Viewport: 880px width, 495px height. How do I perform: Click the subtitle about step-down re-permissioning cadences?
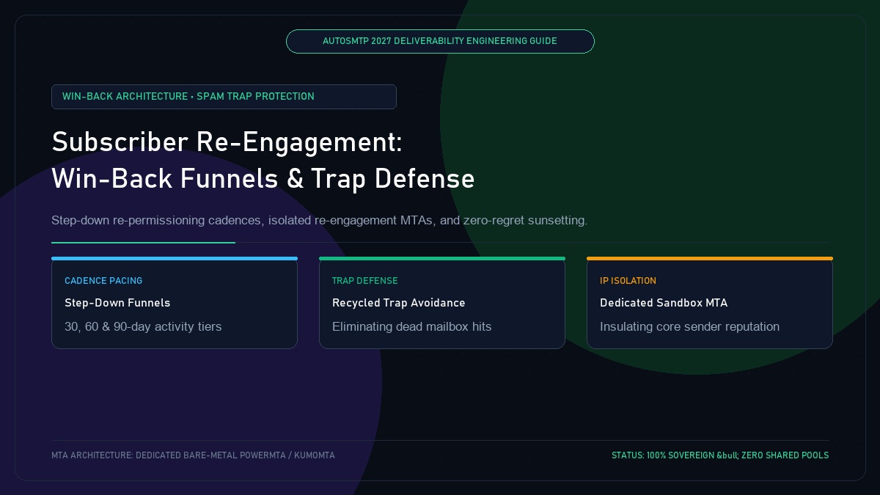(320, 220)
